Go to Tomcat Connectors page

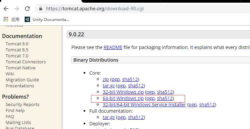[x=26, y=62]
